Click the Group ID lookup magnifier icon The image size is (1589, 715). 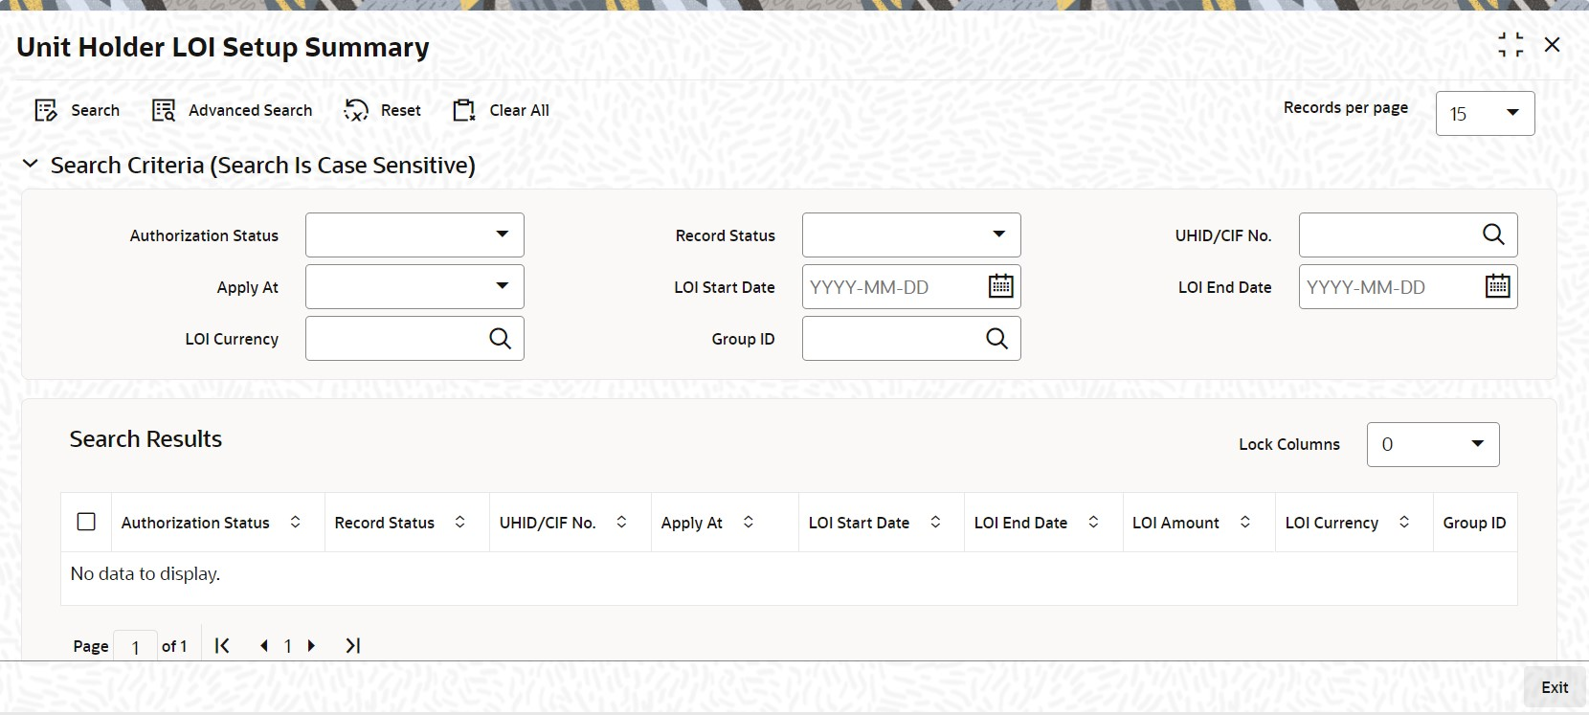[996, 338]
